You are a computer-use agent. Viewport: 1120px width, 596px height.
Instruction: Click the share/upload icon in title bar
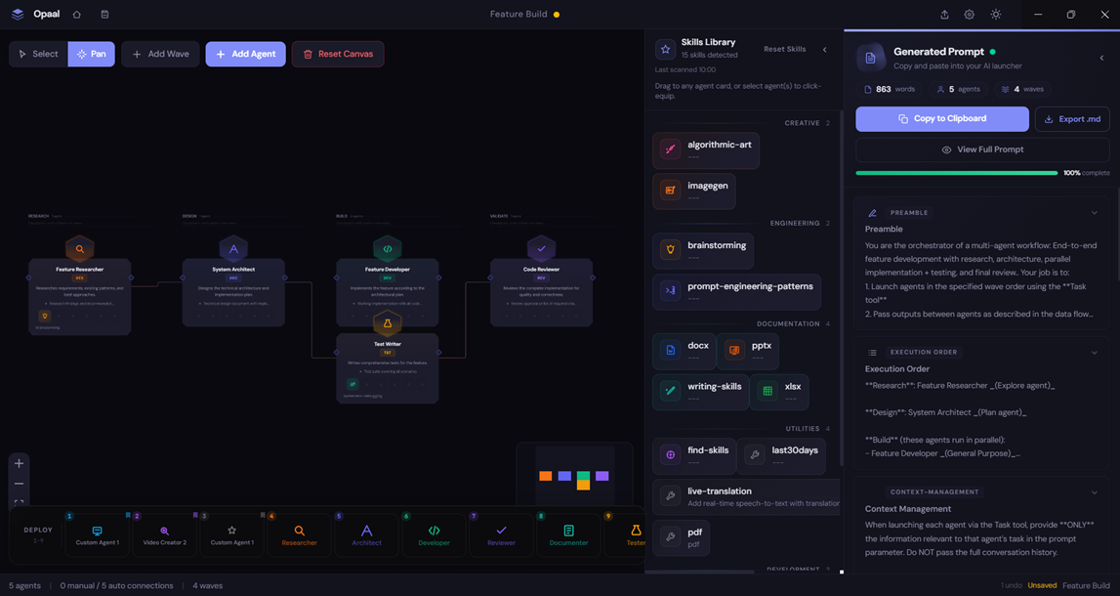coord(944,15)
